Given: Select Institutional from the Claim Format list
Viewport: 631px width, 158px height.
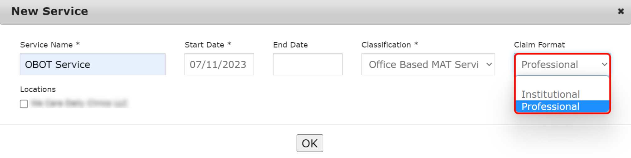Looking at the screenshot, I should [x=550, y=94].
